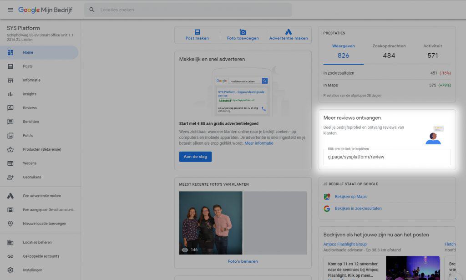
Task: Click the Informatie storefront icon
Action: tap(10, 80)
